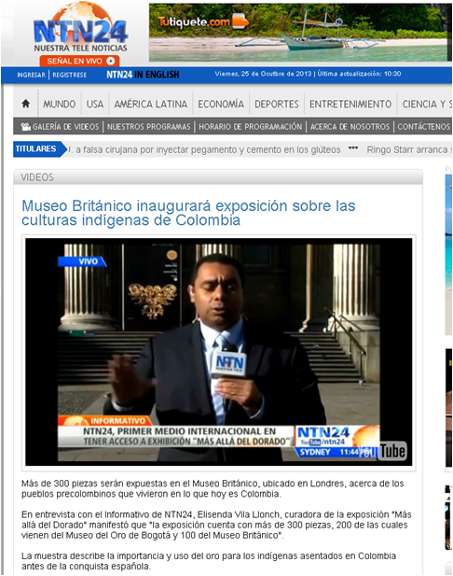Click the play arrow icon in Señal en Vivo
This screenshot has width=453, height=576.
click(110, 61)
